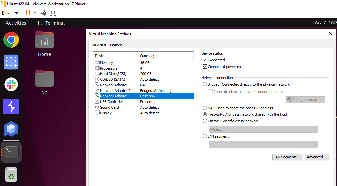Click the LAN Segments... button

click(x=287, y=157)
